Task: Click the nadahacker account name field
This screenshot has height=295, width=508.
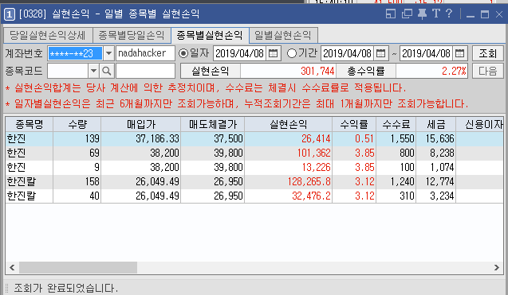Action: pos(145,53)
